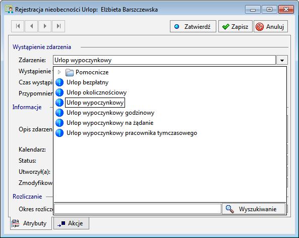Pick Urlop wypoczynkowy na żądanie
The width and height of the screenshot is (299, 238).
pos(110,123)
